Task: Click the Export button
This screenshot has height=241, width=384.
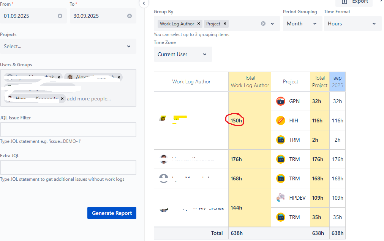Action: pyautogui.click(x=354, y=2)
